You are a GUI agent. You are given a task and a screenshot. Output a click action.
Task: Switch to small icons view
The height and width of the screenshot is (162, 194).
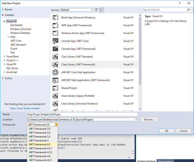pyautogui.click(x=97, y=10)
